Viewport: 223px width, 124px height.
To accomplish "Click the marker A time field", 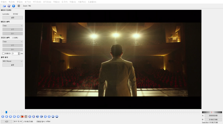I will point(213,116).
